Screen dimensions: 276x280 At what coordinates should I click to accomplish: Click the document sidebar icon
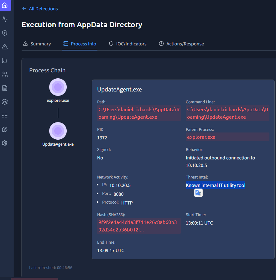coord(5,88)
